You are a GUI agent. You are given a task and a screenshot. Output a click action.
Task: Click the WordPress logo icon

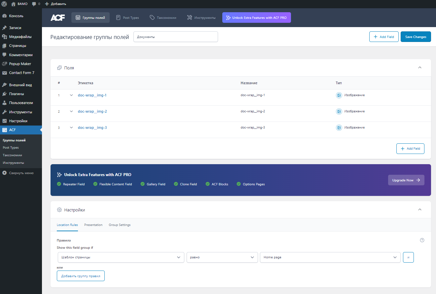pos(4,4)
